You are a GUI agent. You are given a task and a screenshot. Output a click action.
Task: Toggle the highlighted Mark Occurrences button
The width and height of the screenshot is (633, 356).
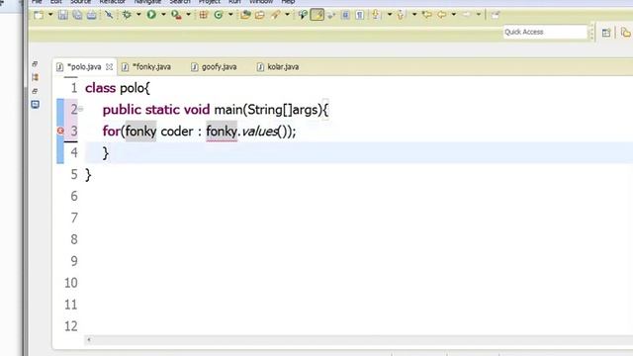coord(317,15)
